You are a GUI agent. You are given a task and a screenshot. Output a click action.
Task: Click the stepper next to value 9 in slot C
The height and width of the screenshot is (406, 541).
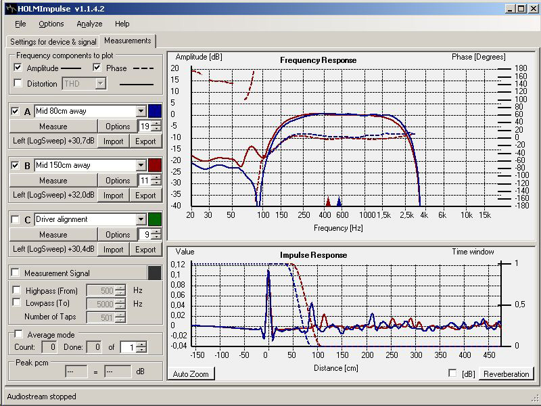click(156, 235)
